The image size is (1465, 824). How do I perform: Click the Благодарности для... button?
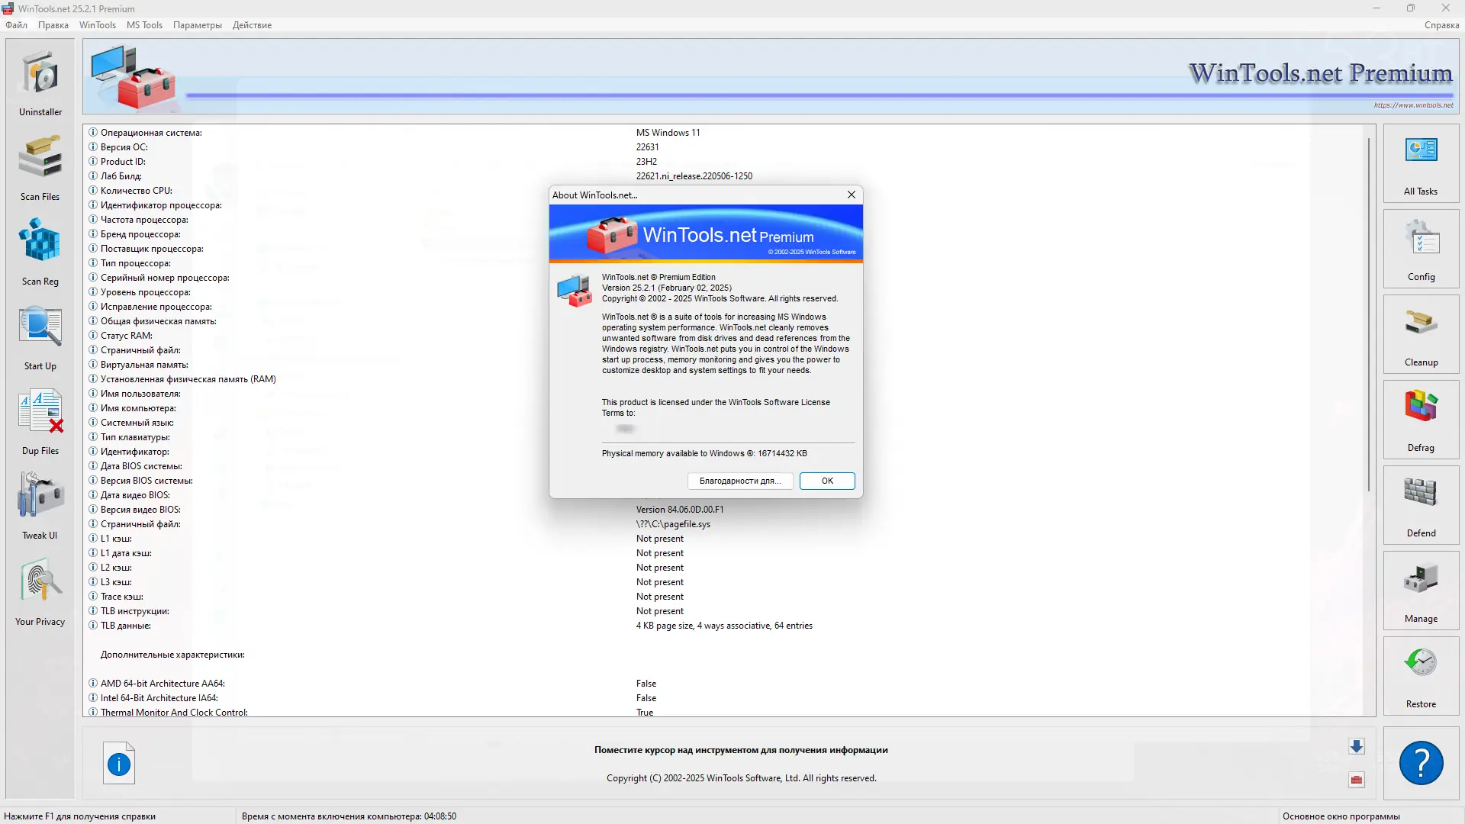(739, 481)
